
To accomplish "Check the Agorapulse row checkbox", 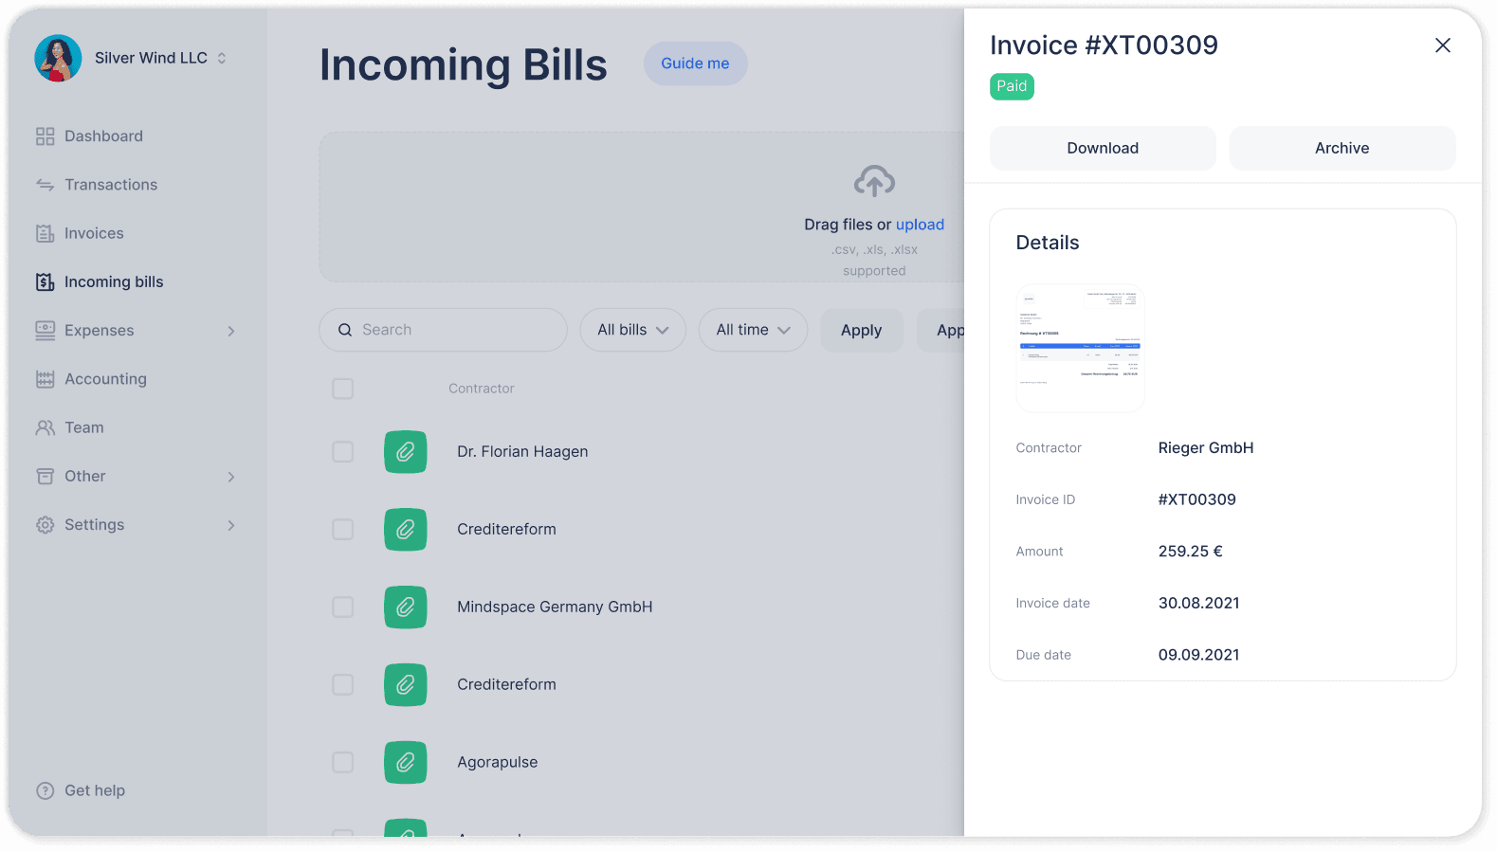I will point(342,762).
